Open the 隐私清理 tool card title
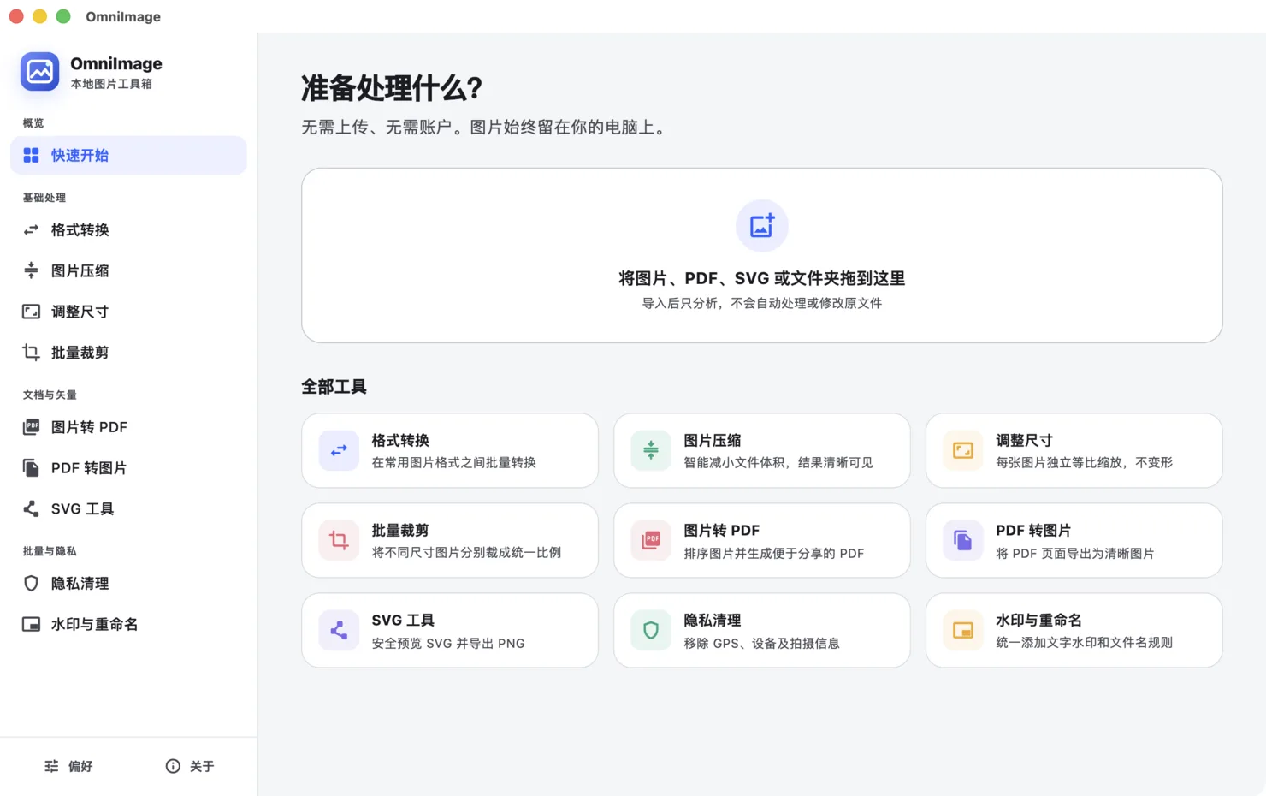This screenshot has width=1266, height=796. click(713, 620)
